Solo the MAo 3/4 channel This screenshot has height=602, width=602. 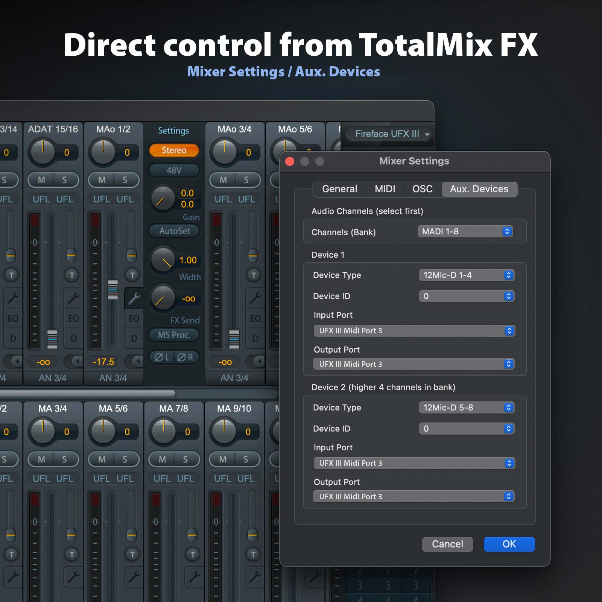246,180
